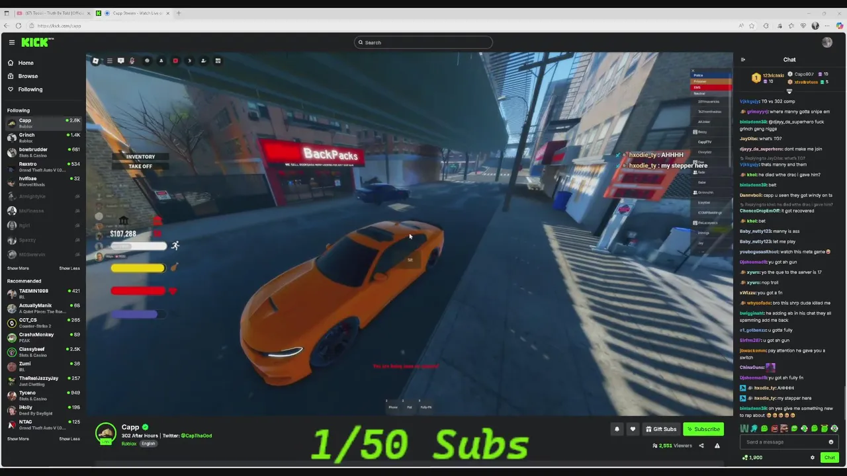Collapse the chat panel arrow
The image size is (847, 476).
click(x=742, y=59)
